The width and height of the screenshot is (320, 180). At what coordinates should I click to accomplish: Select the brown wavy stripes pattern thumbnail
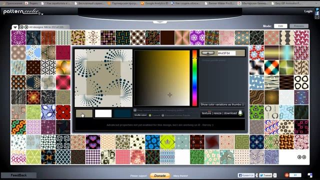[256, 97]
